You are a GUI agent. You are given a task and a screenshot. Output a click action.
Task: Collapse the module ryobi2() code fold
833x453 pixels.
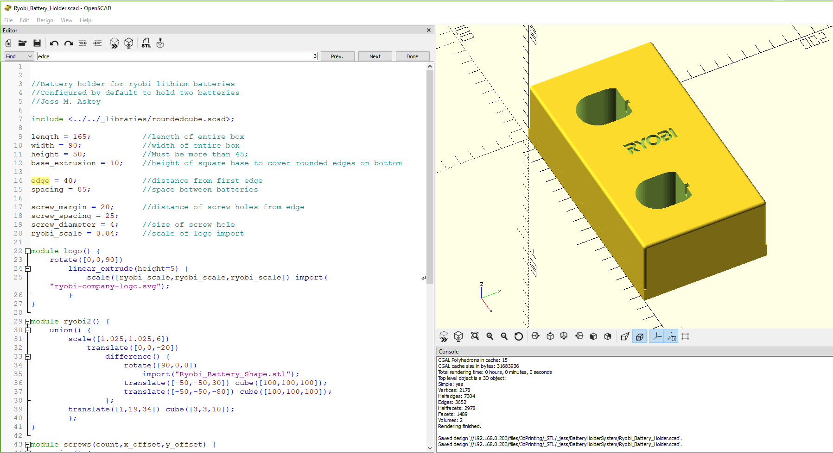(28, 322)
